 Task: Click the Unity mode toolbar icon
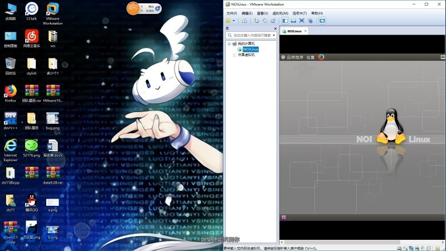coord(311,21)
